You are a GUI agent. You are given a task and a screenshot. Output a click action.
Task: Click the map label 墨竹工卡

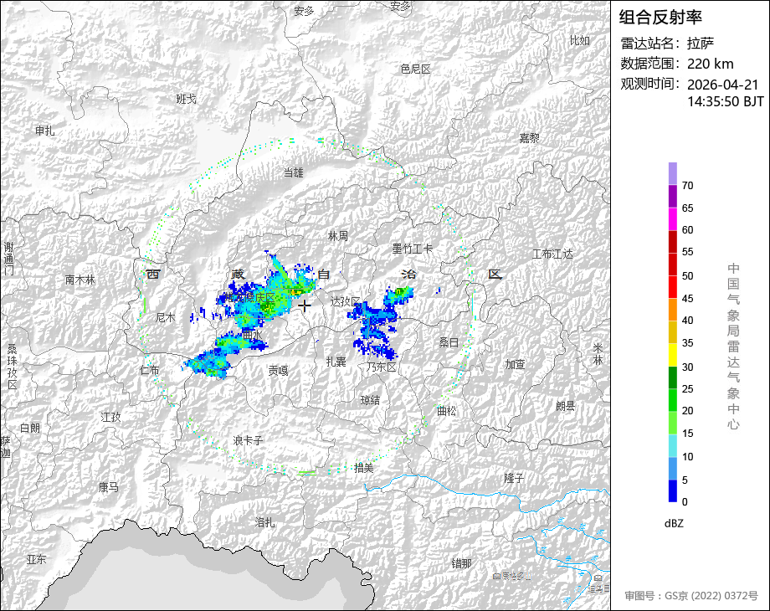(x=413, y=249)
